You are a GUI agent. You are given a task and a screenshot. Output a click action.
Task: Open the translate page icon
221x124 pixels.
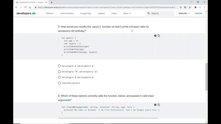[x=185, y=7]
